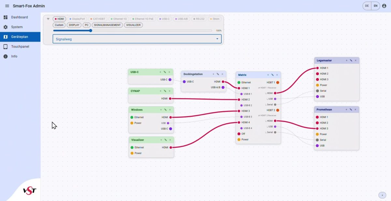The height and width of the screenshot is (201, 391).
Task: Edit the Matrix node
Action: 272,75
